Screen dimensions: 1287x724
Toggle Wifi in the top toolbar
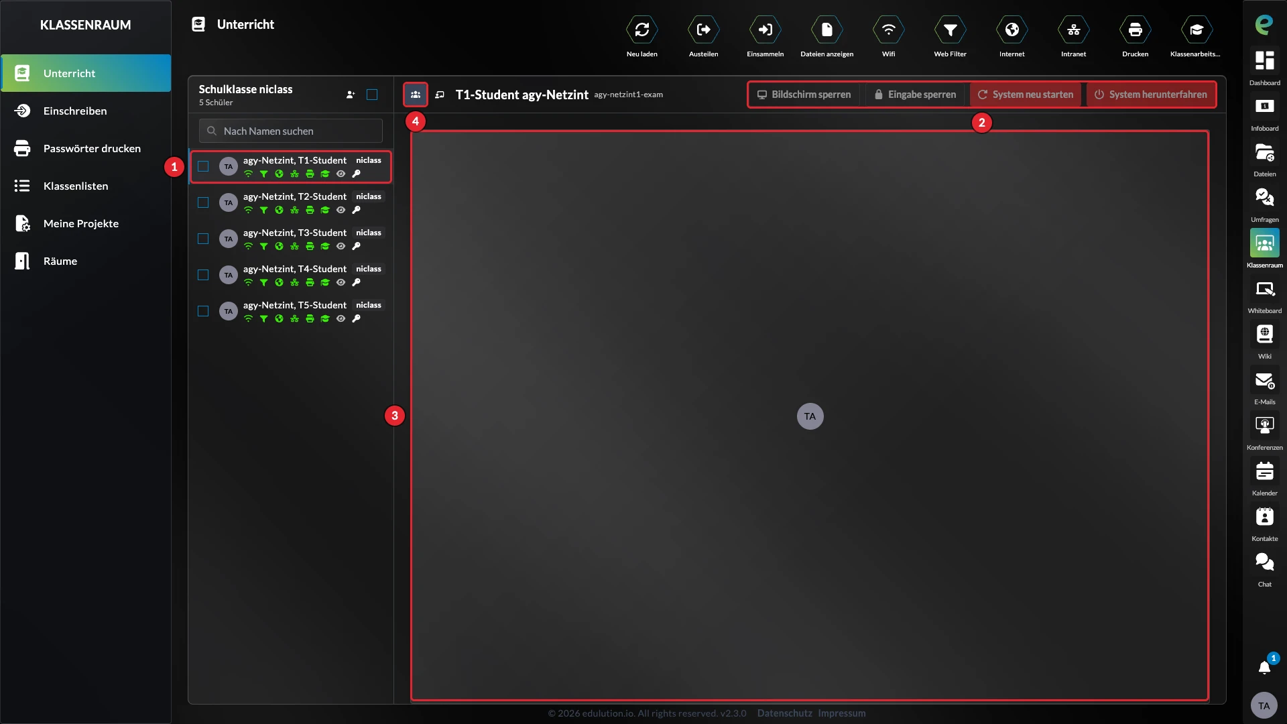[888, 29]
